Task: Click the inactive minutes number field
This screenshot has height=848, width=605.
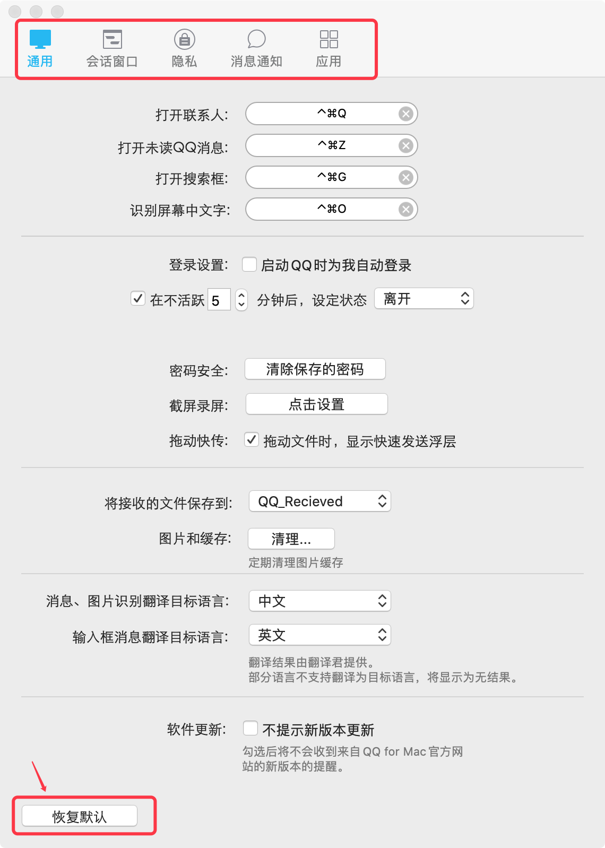Action: (219, 300)
